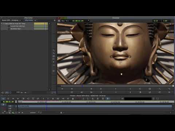The height and width of the screenshot is (131, 175).
Task: Click the round icon button beside the Effect Editor tab
Action: tap(55, 20)
